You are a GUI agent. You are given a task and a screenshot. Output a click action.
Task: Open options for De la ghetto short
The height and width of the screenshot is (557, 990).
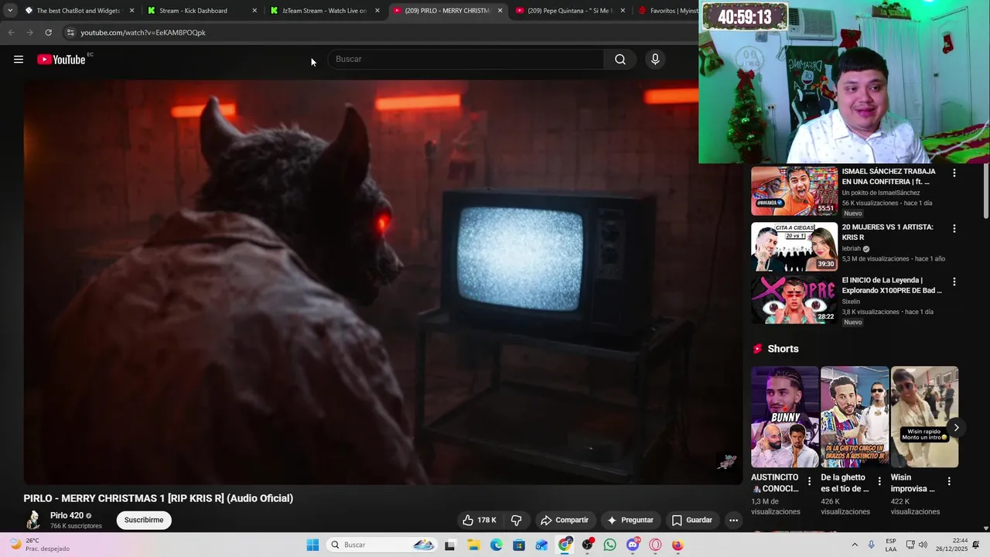tap(879, 481)
